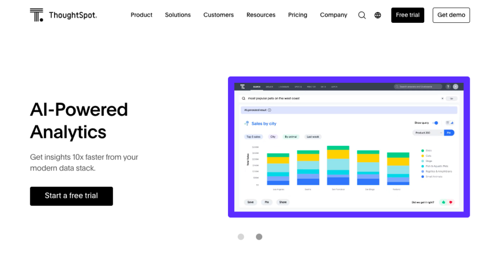Click the Cats yellow legend swatch

pos(422,156)
